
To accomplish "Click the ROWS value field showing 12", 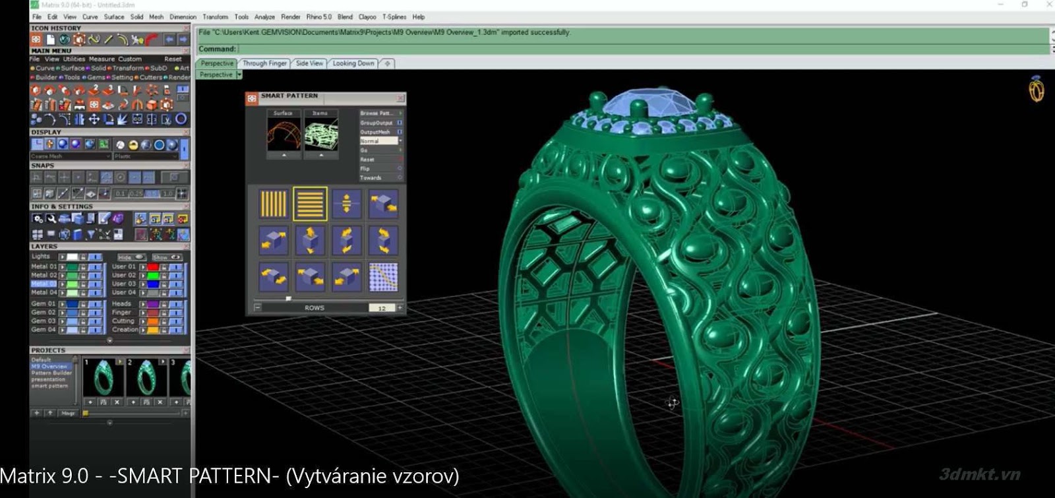I will click(x=381, y=308).
